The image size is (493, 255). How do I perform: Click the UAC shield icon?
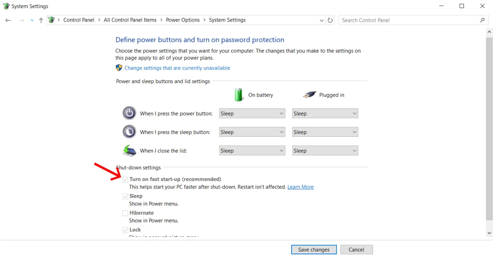119,67
